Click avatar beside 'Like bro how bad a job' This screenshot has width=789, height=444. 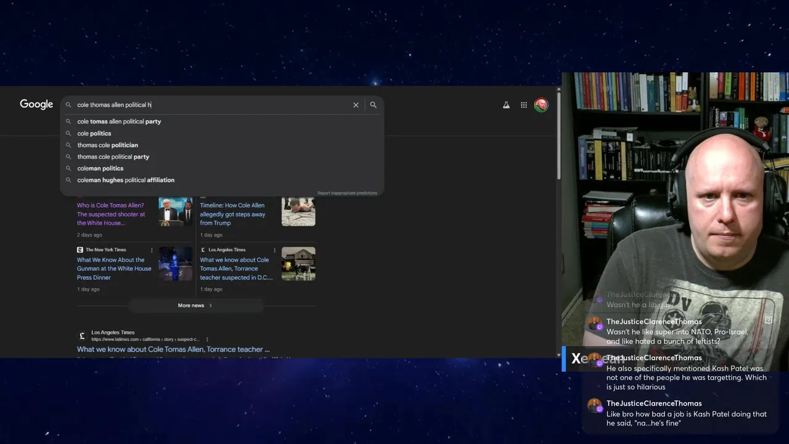tap(594, 406)
